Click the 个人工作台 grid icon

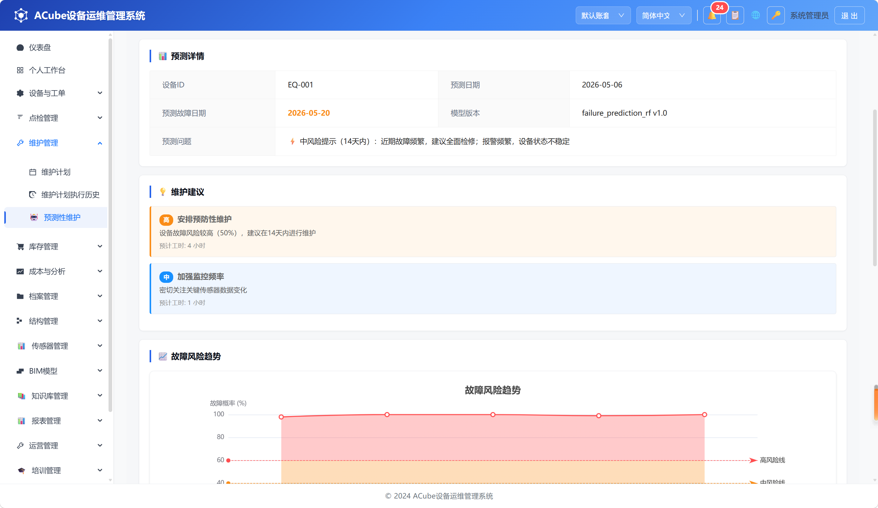pyautogui.click(x=20, y=70)
